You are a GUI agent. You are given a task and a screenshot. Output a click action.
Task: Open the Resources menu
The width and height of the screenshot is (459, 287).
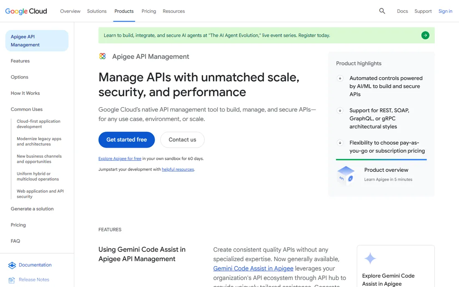(x=174, y=11)
